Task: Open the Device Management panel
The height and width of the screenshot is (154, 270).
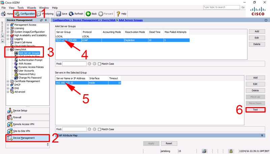Action: pyautogui.click(x=28, y=138)
